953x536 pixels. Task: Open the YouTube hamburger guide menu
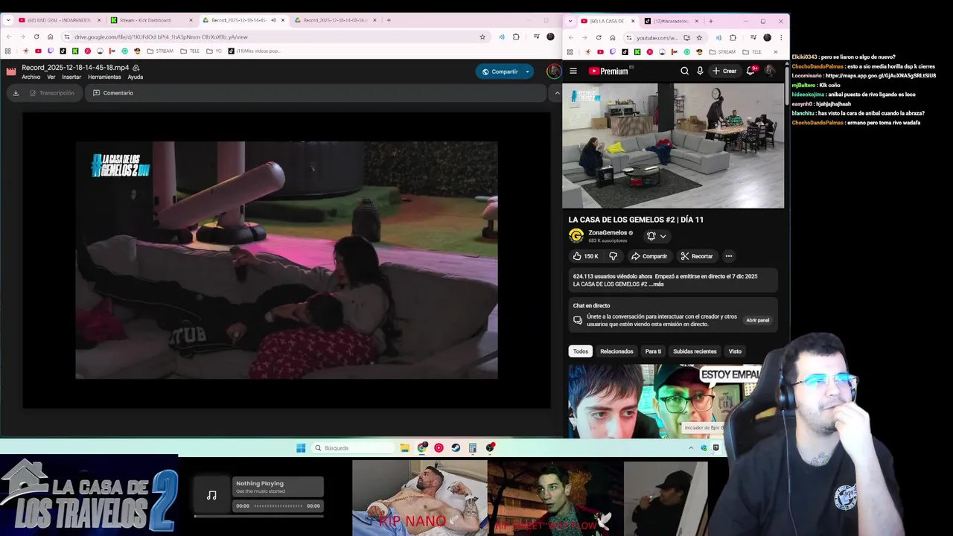click(573, 71)
